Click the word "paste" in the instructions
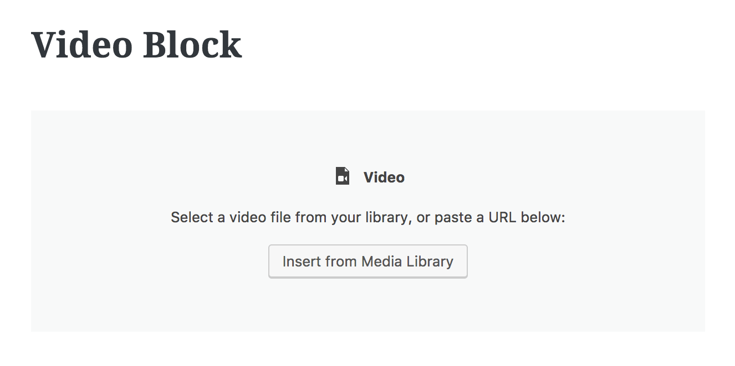This screenshot has height=366, width=735. pos(453,218)
